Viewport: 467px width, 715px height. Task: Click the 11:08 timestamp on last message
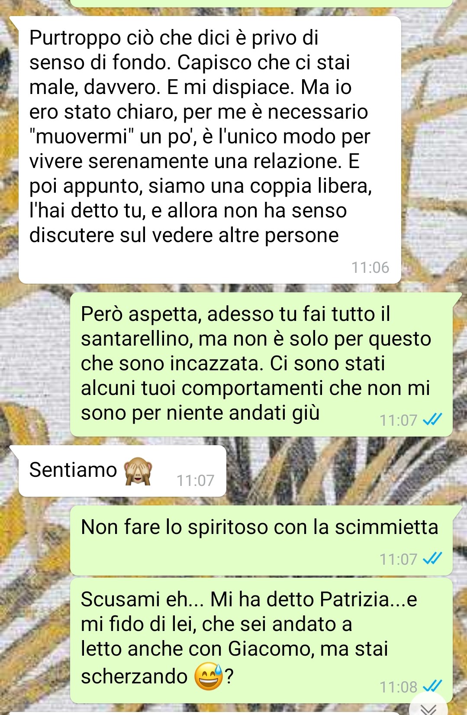398,687
